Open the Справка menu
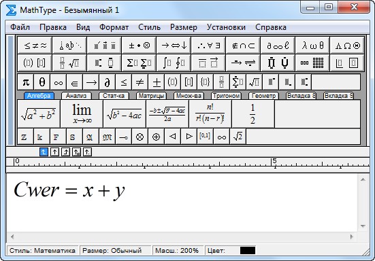Viewport: 375px width, 261px height. [x=271, y=27]
